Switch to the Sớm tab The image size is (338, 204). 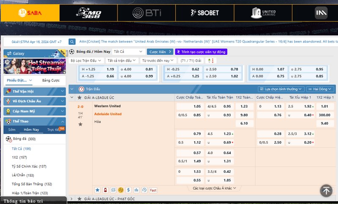(x=12, y=129)
